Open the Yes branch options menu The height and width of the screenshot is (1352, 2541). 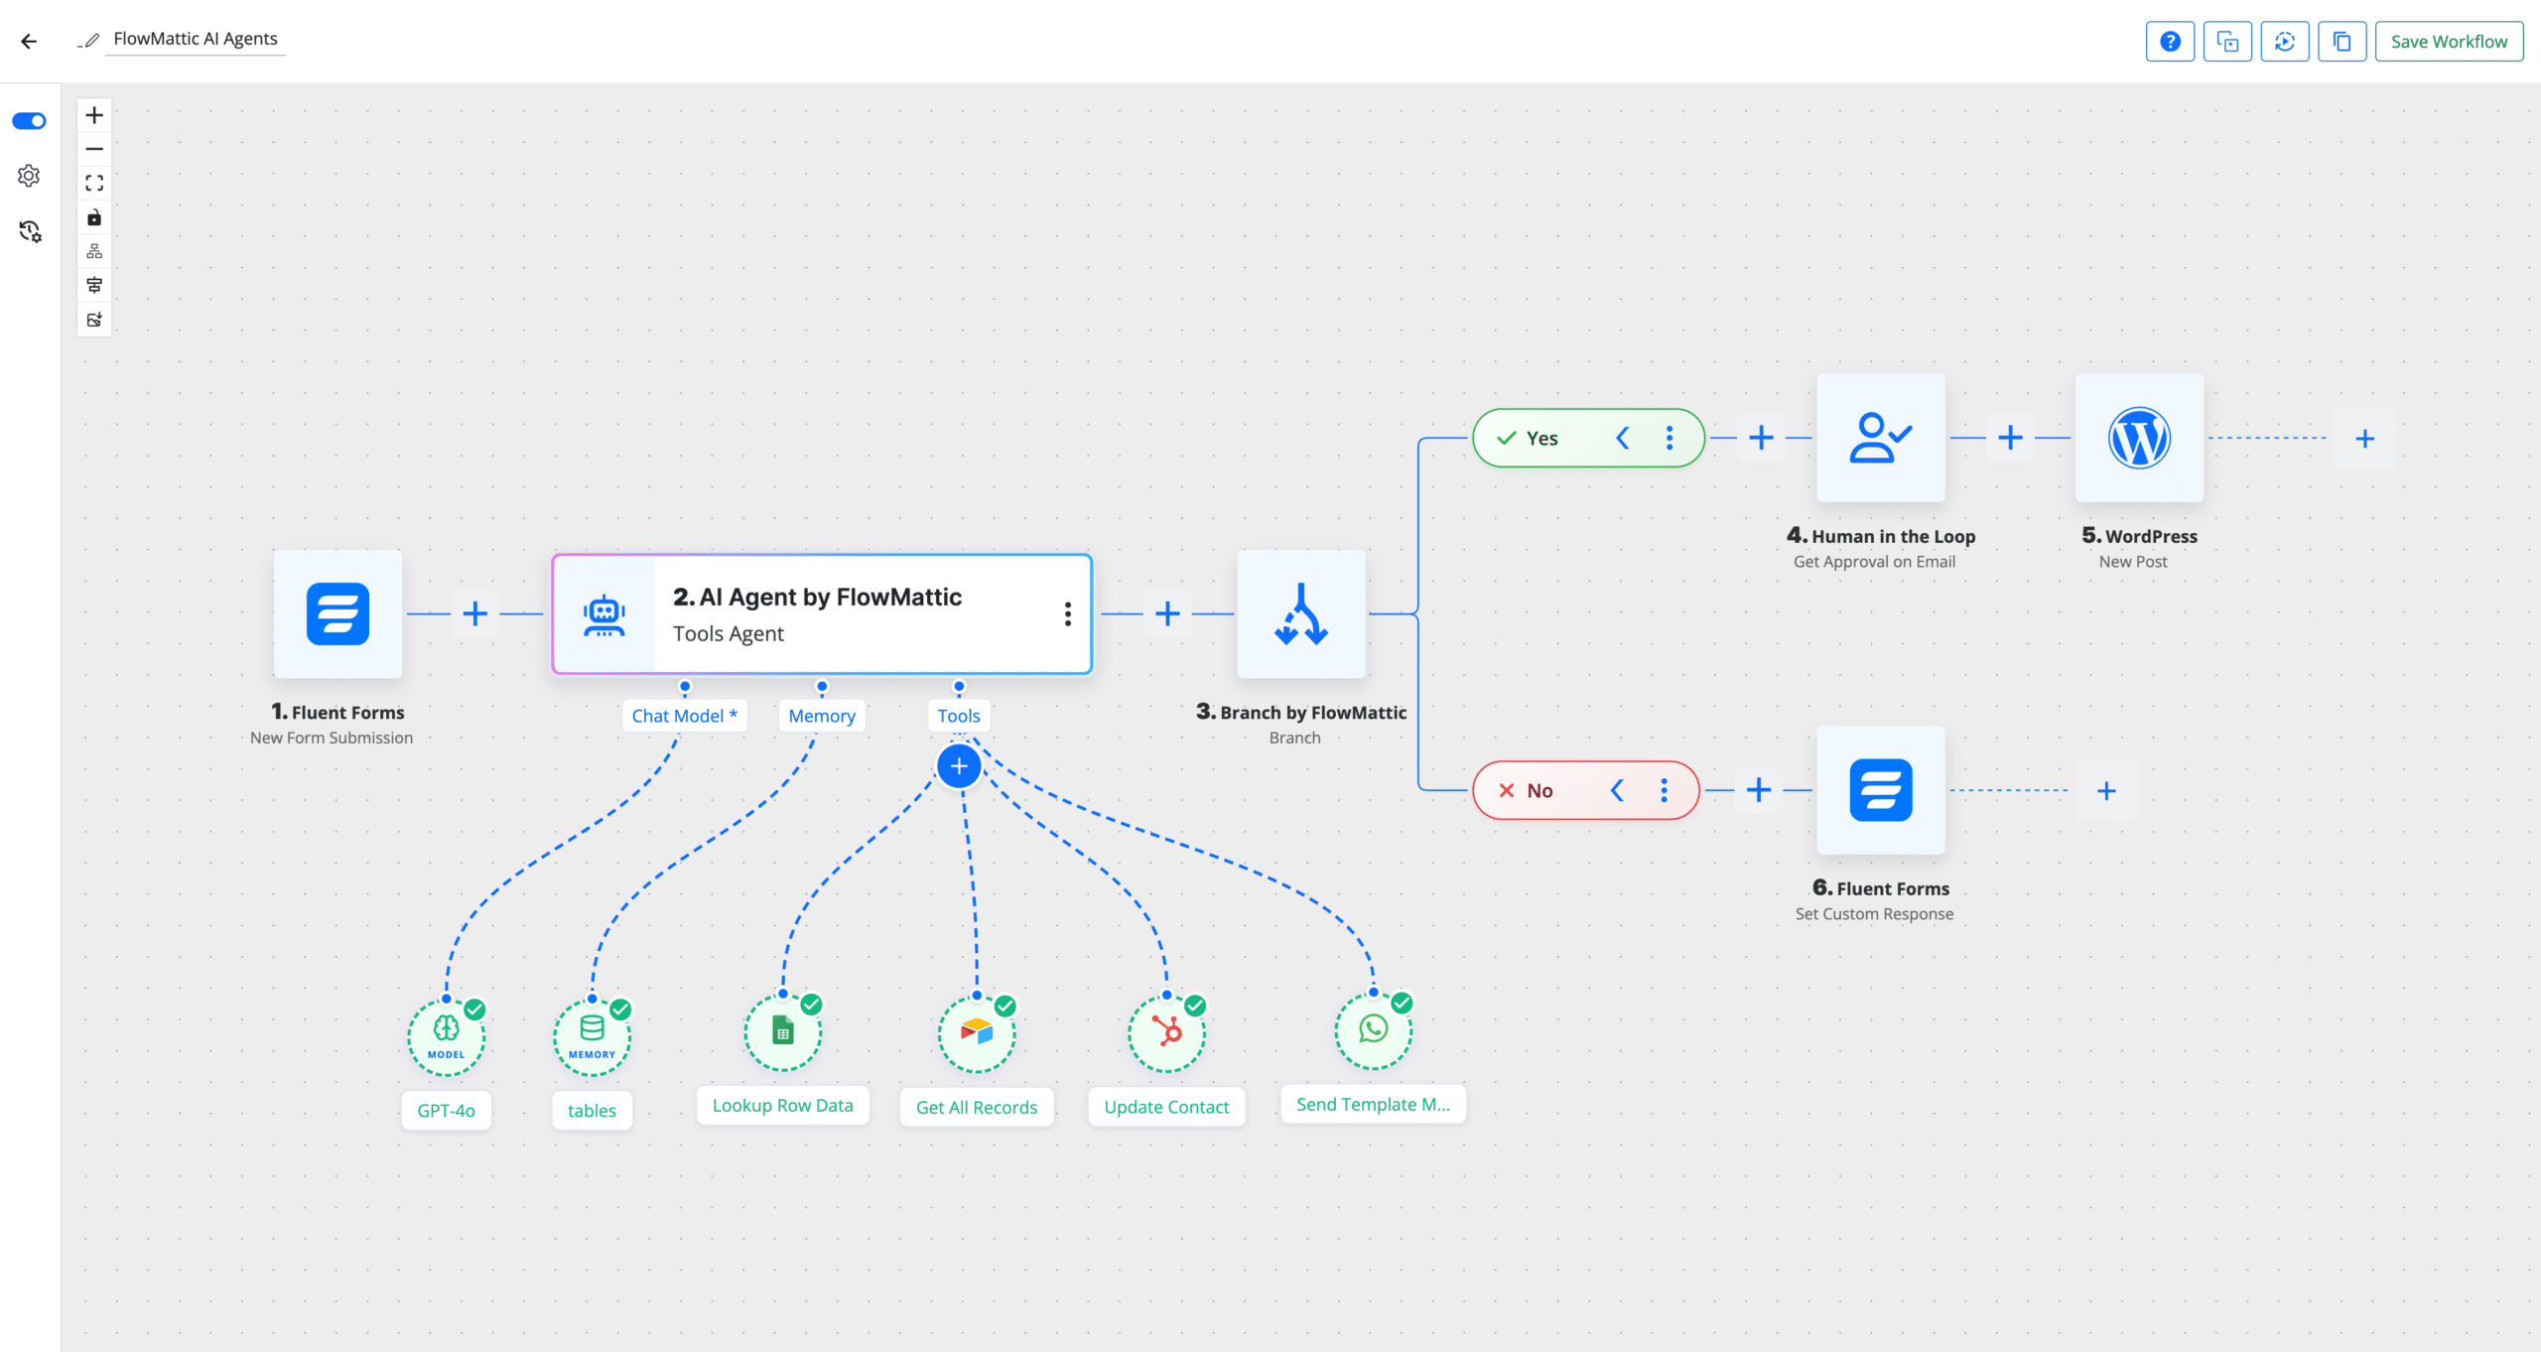click(x=1669, y=437)
